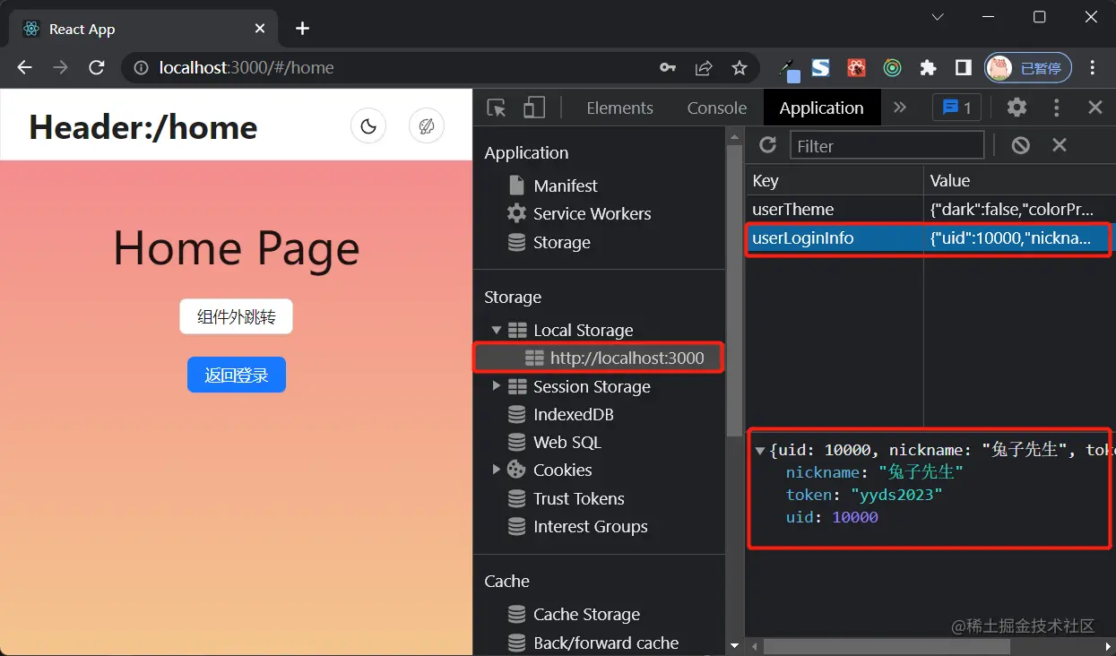Click the 返回登录 blue button
The image size is (1116, 656).
point(237,375)
